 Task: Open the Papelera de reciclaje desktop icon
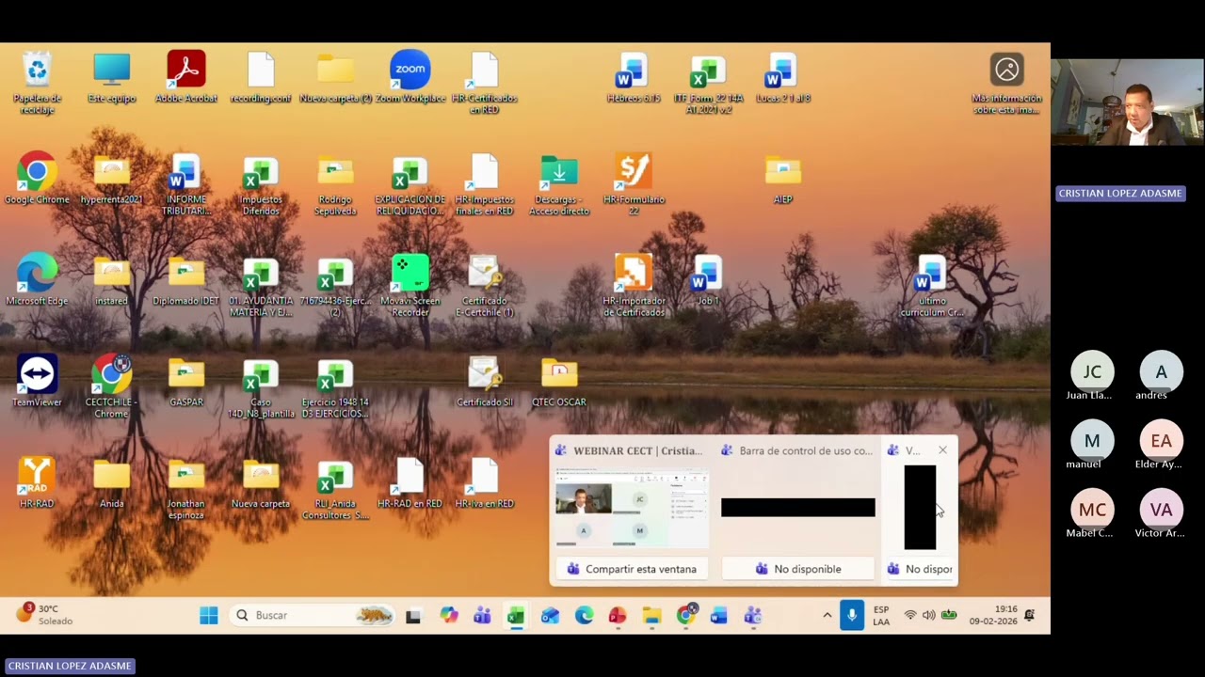(37, 83)
